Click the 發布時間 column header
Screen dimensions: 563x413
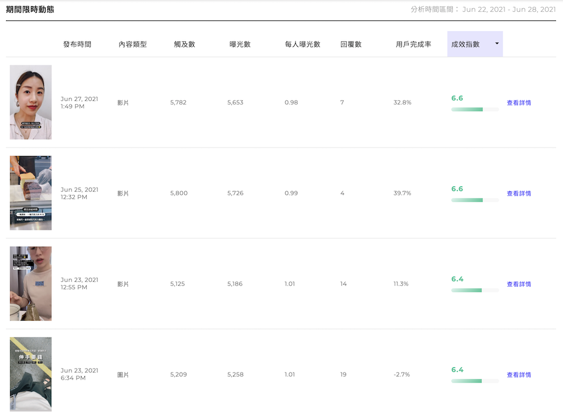click(x=77, y=44)
